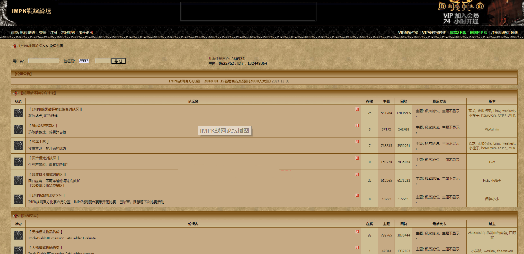Click status icon for 死亡模式讨论区
The image size is (524, 254).
click(x=18, y=162)
